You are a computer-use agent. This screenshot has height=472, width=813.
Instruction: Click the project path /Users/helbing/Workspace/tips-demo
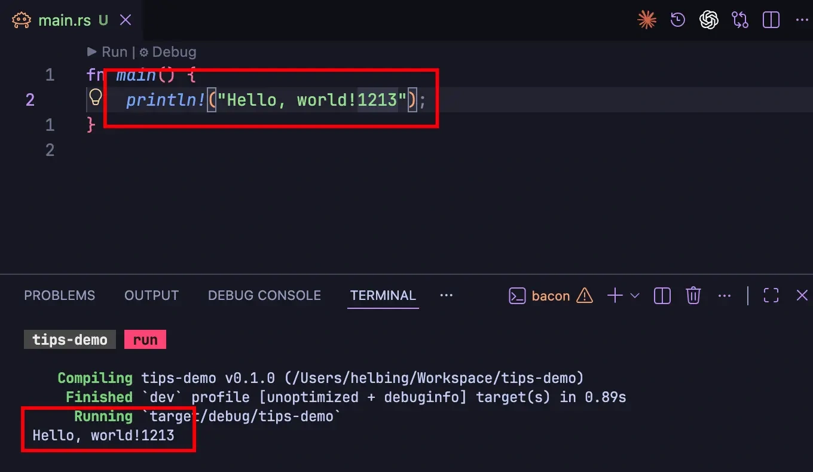coord(434,378)
